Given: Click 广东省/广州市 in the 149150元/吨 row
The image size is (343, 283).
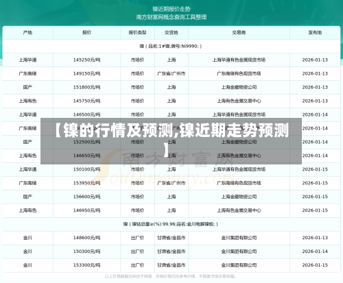Looking at the screenshot, I should pos(171,73).
